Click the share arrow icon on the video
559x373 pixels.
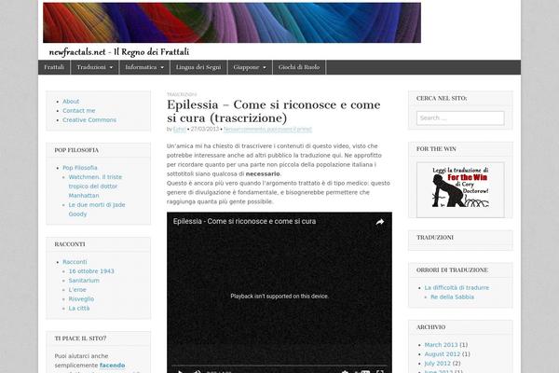pos(380,222)
